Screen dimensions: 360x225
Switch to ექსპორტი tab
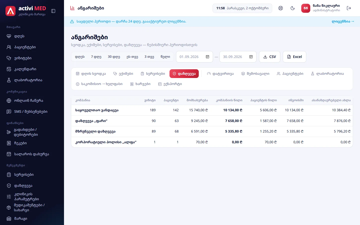point(170,84)
